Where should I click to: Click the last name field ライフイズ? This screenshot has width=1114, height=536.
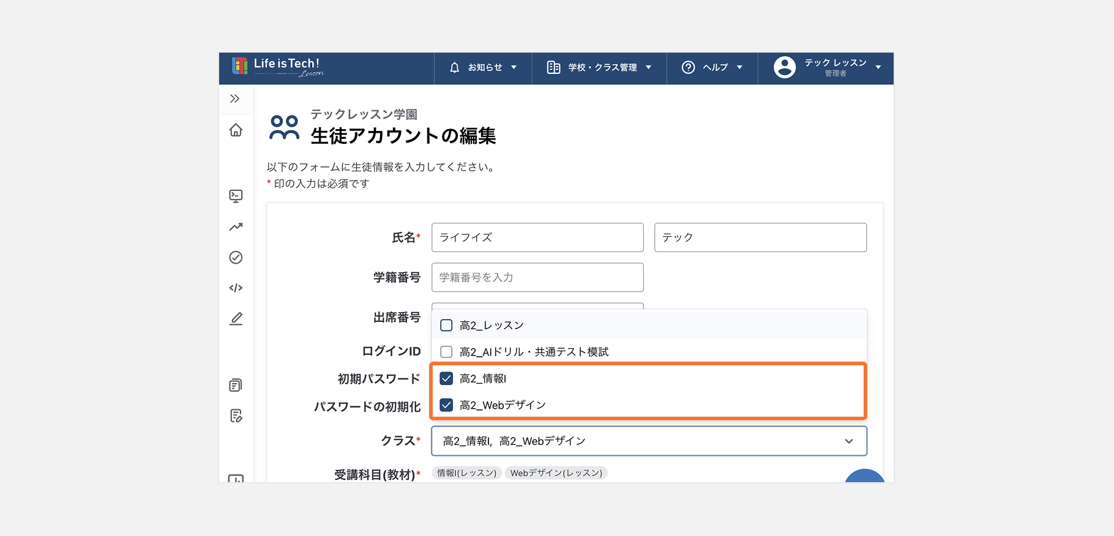click(x=537, y=237)
